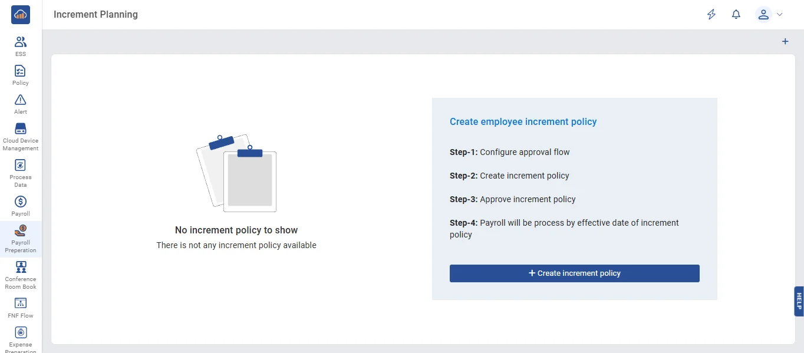The height and width of the screenshot is (353, 804).
Task: Select the Alert triangle icon
Action: tap(21, 100)
